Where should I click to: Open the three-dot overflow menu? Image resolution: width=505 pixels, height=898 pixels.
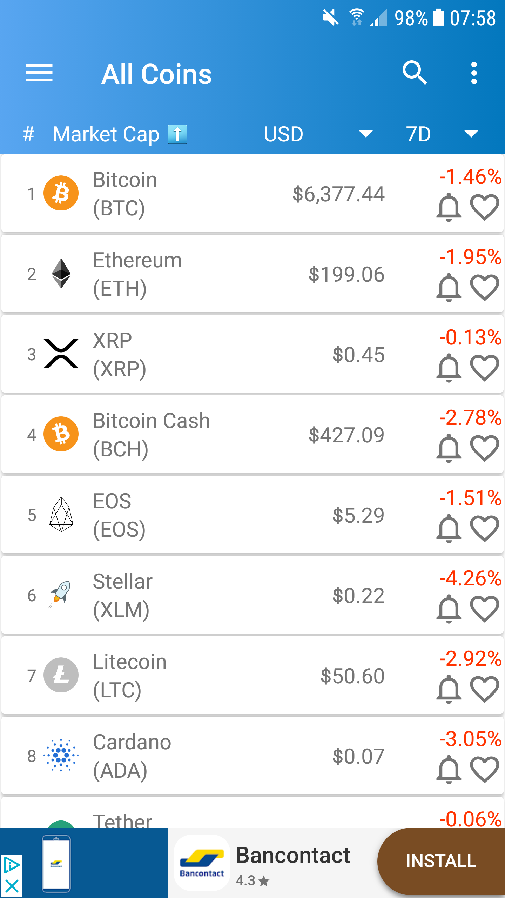474,73
